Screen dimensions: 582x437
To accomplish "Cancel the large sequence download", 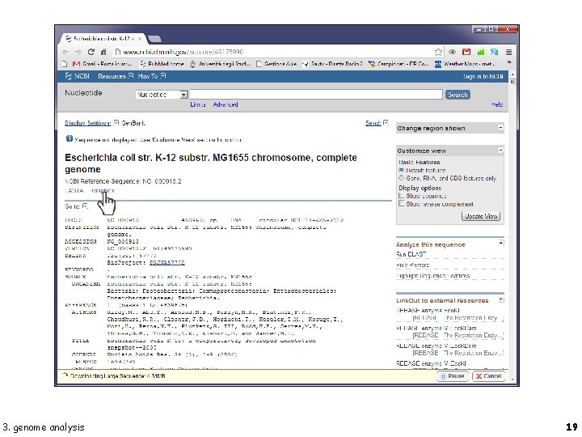I will tap(488, 376).
